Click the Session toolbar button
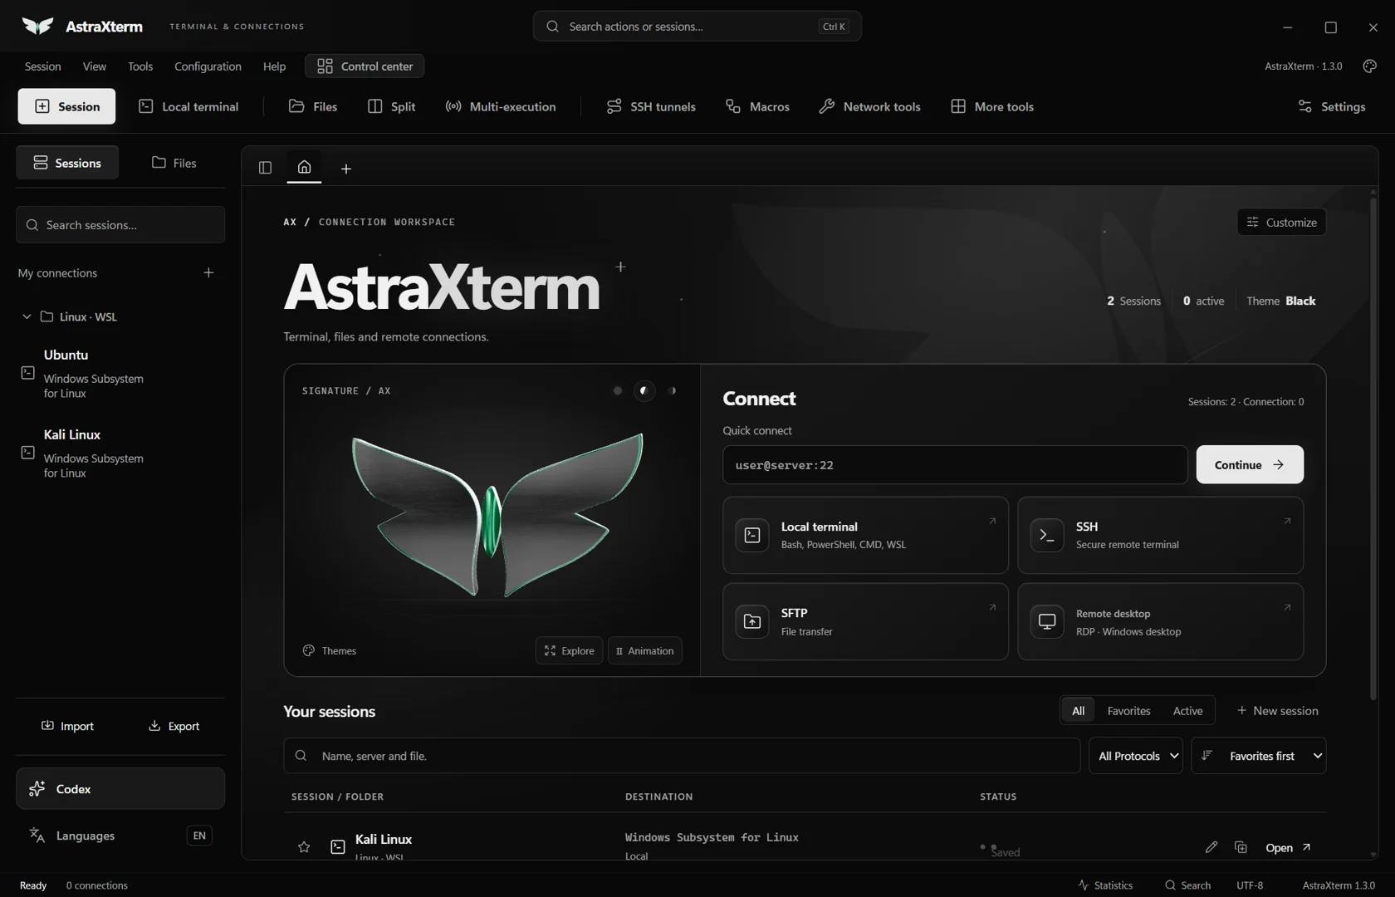1395x897 pixels. (x=66, y=106)
